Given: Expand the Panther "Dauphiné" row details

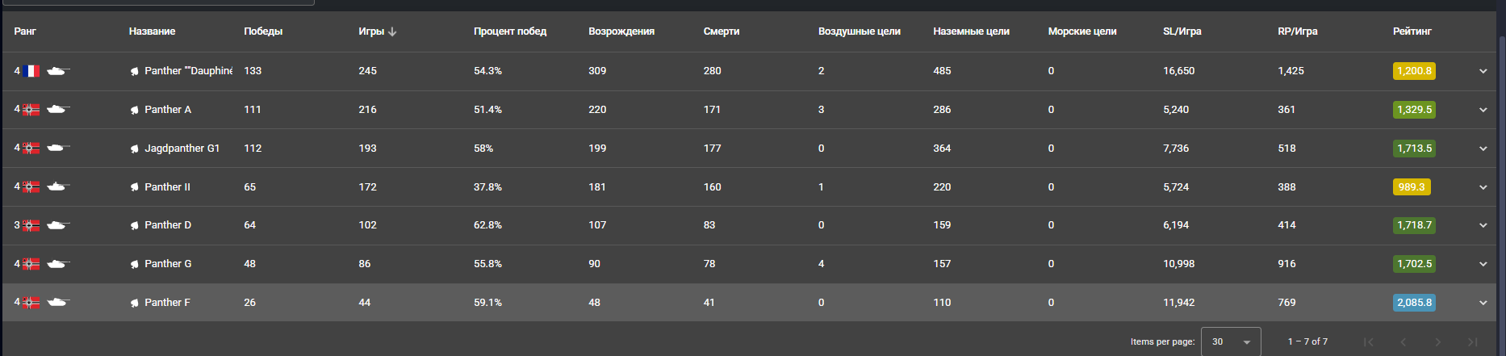Looking at the screenshot, I should point(1483,71).
